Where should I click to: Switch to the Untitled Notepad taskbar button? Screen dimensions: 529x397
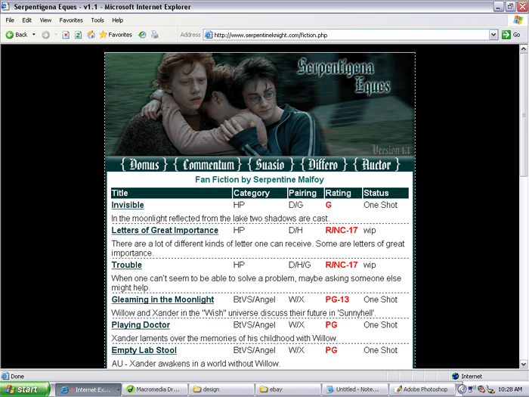[x=354, y=389]
